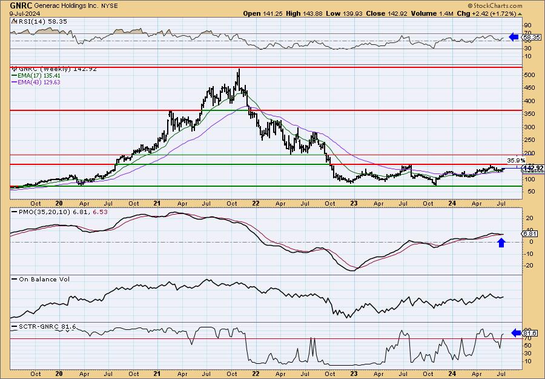This screenshot has height=379, width=545.
Task: Click the RSI(14) 58.35 indicator label
Action: tap(42, 22)
